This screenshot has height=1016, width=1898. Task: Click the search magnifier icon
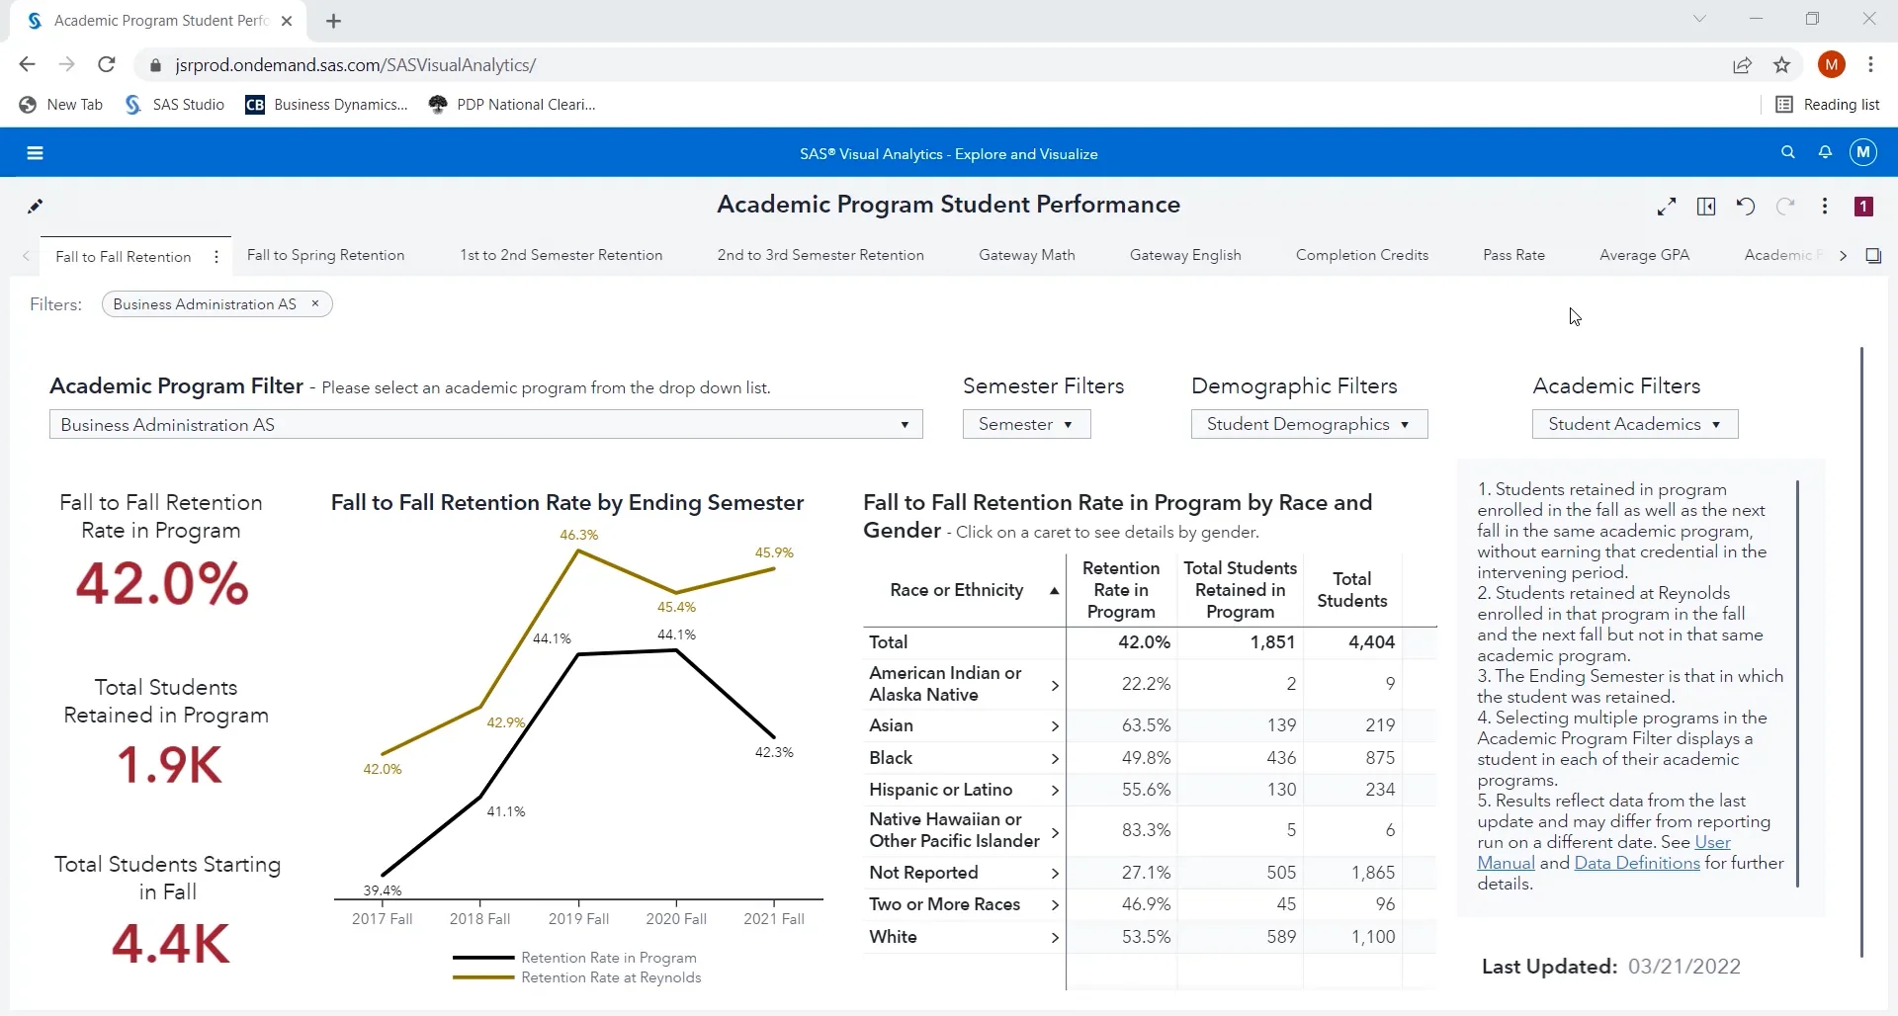pyautogui.click(x=1787, y=152)
